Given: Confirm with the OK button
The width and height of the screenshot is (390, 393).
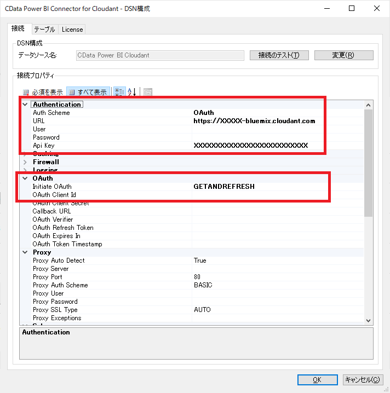Looking at the screenshot, I should click(317, 380).
